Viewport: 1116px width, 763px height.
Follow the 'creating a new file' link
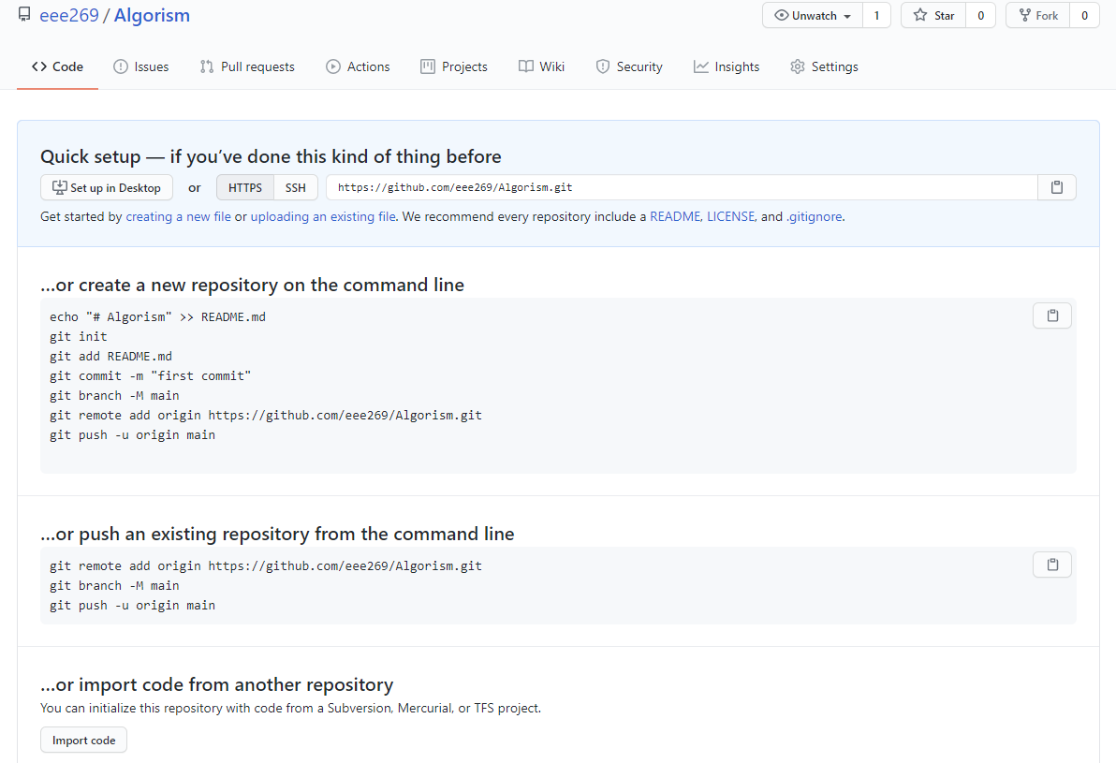coord(179,216)
